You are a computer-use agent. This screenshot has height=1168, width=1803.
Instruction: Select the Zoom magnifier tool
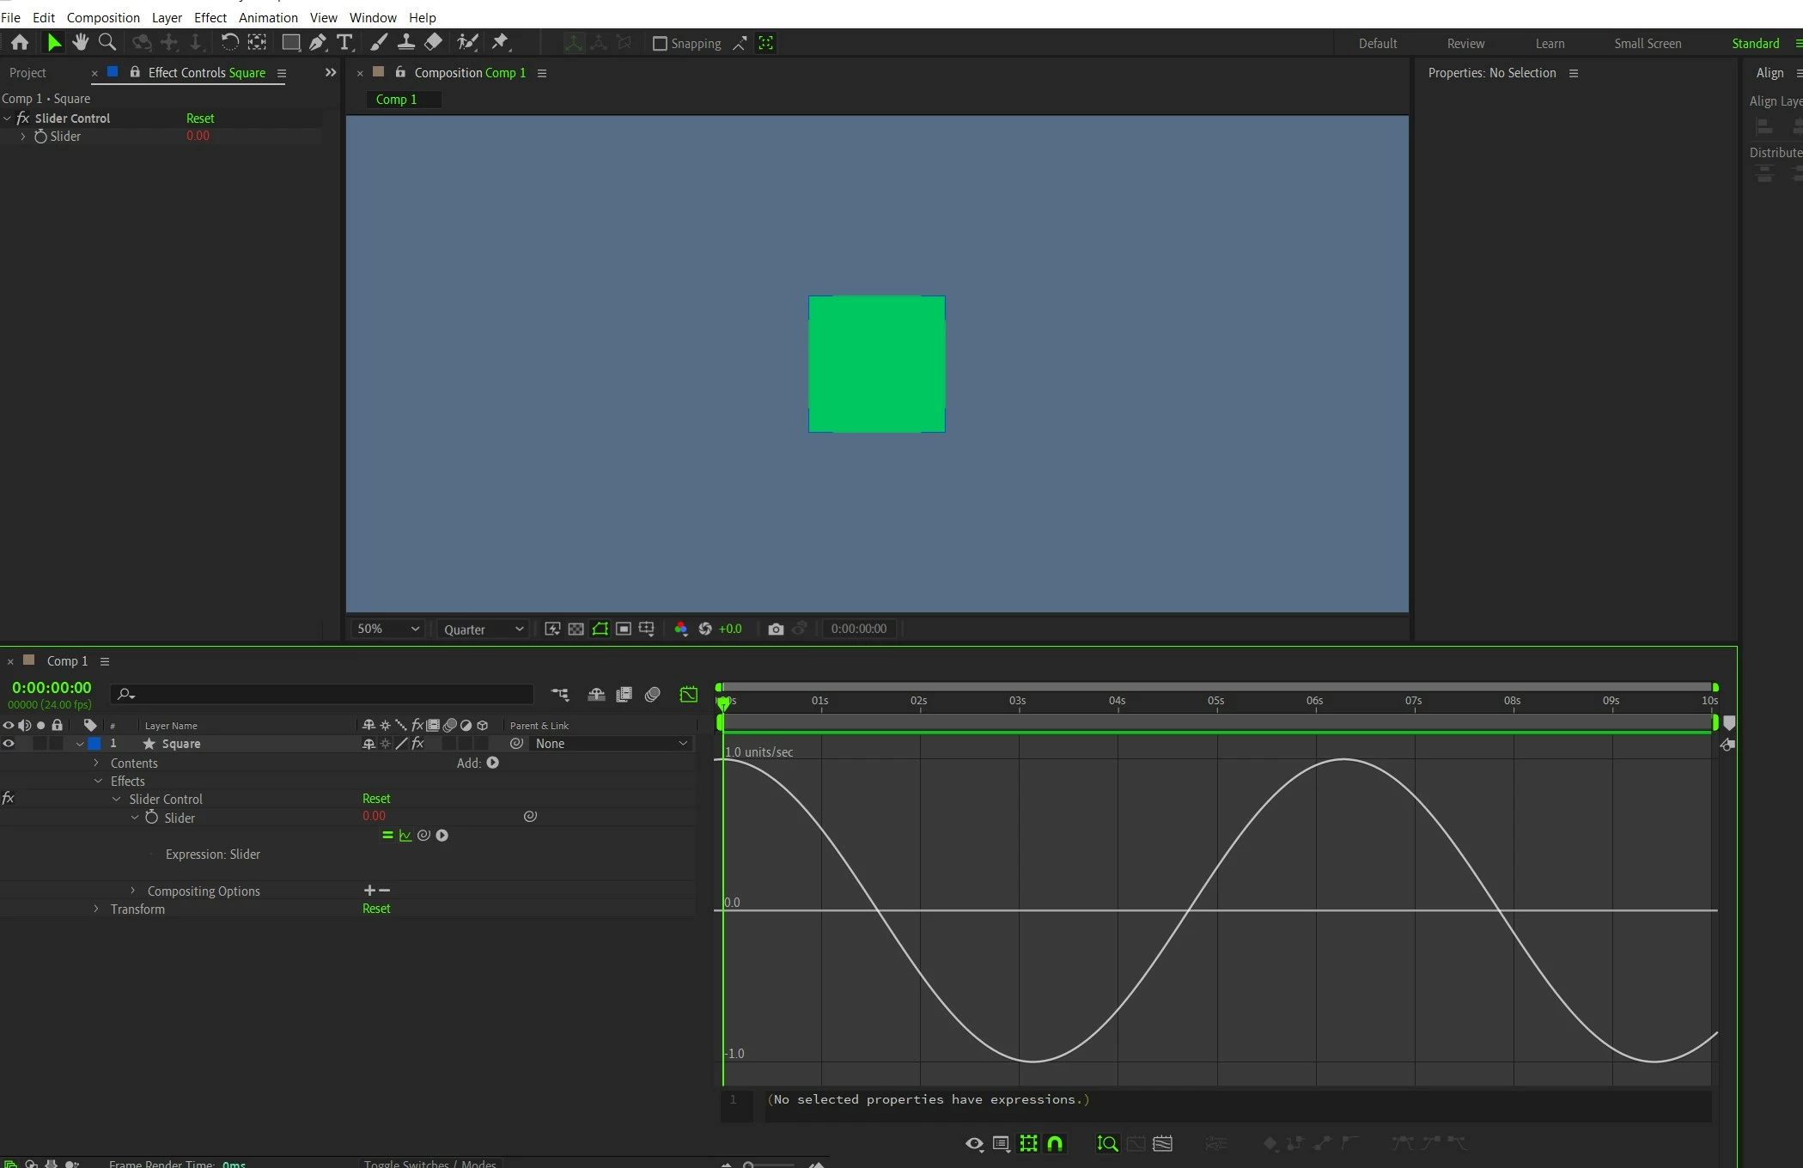107,42
